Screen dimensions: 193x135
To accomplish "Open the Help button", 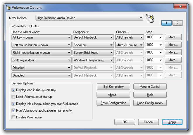I will click(x=150, y=95).
